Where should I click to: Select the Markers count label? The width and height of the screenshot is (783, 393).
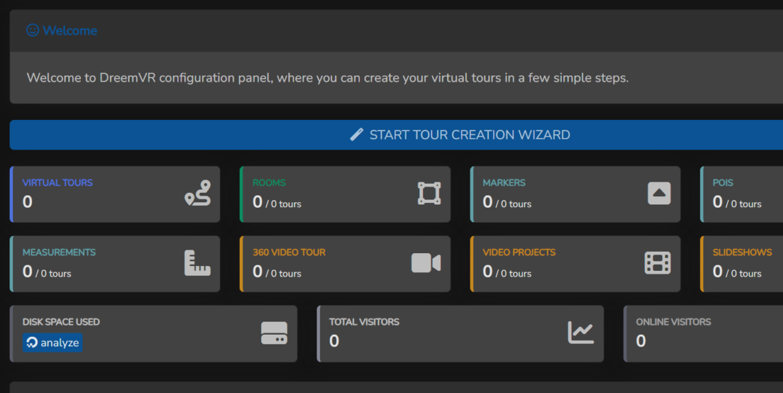click(507, 202)
